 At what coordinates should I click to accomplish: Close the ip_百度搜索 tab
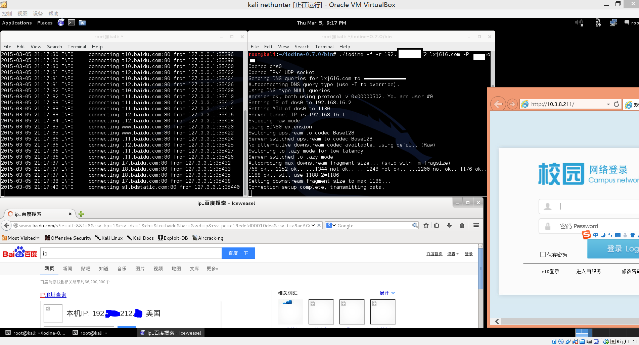tap(70, 214)
